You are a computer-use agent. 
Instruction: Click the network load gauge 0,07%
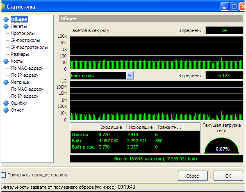(x=221, y=146)
